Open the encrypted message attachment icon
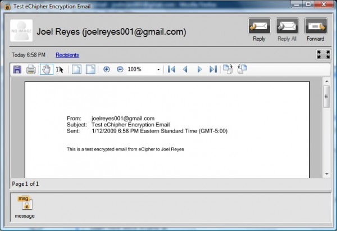 tap(25, 202)
